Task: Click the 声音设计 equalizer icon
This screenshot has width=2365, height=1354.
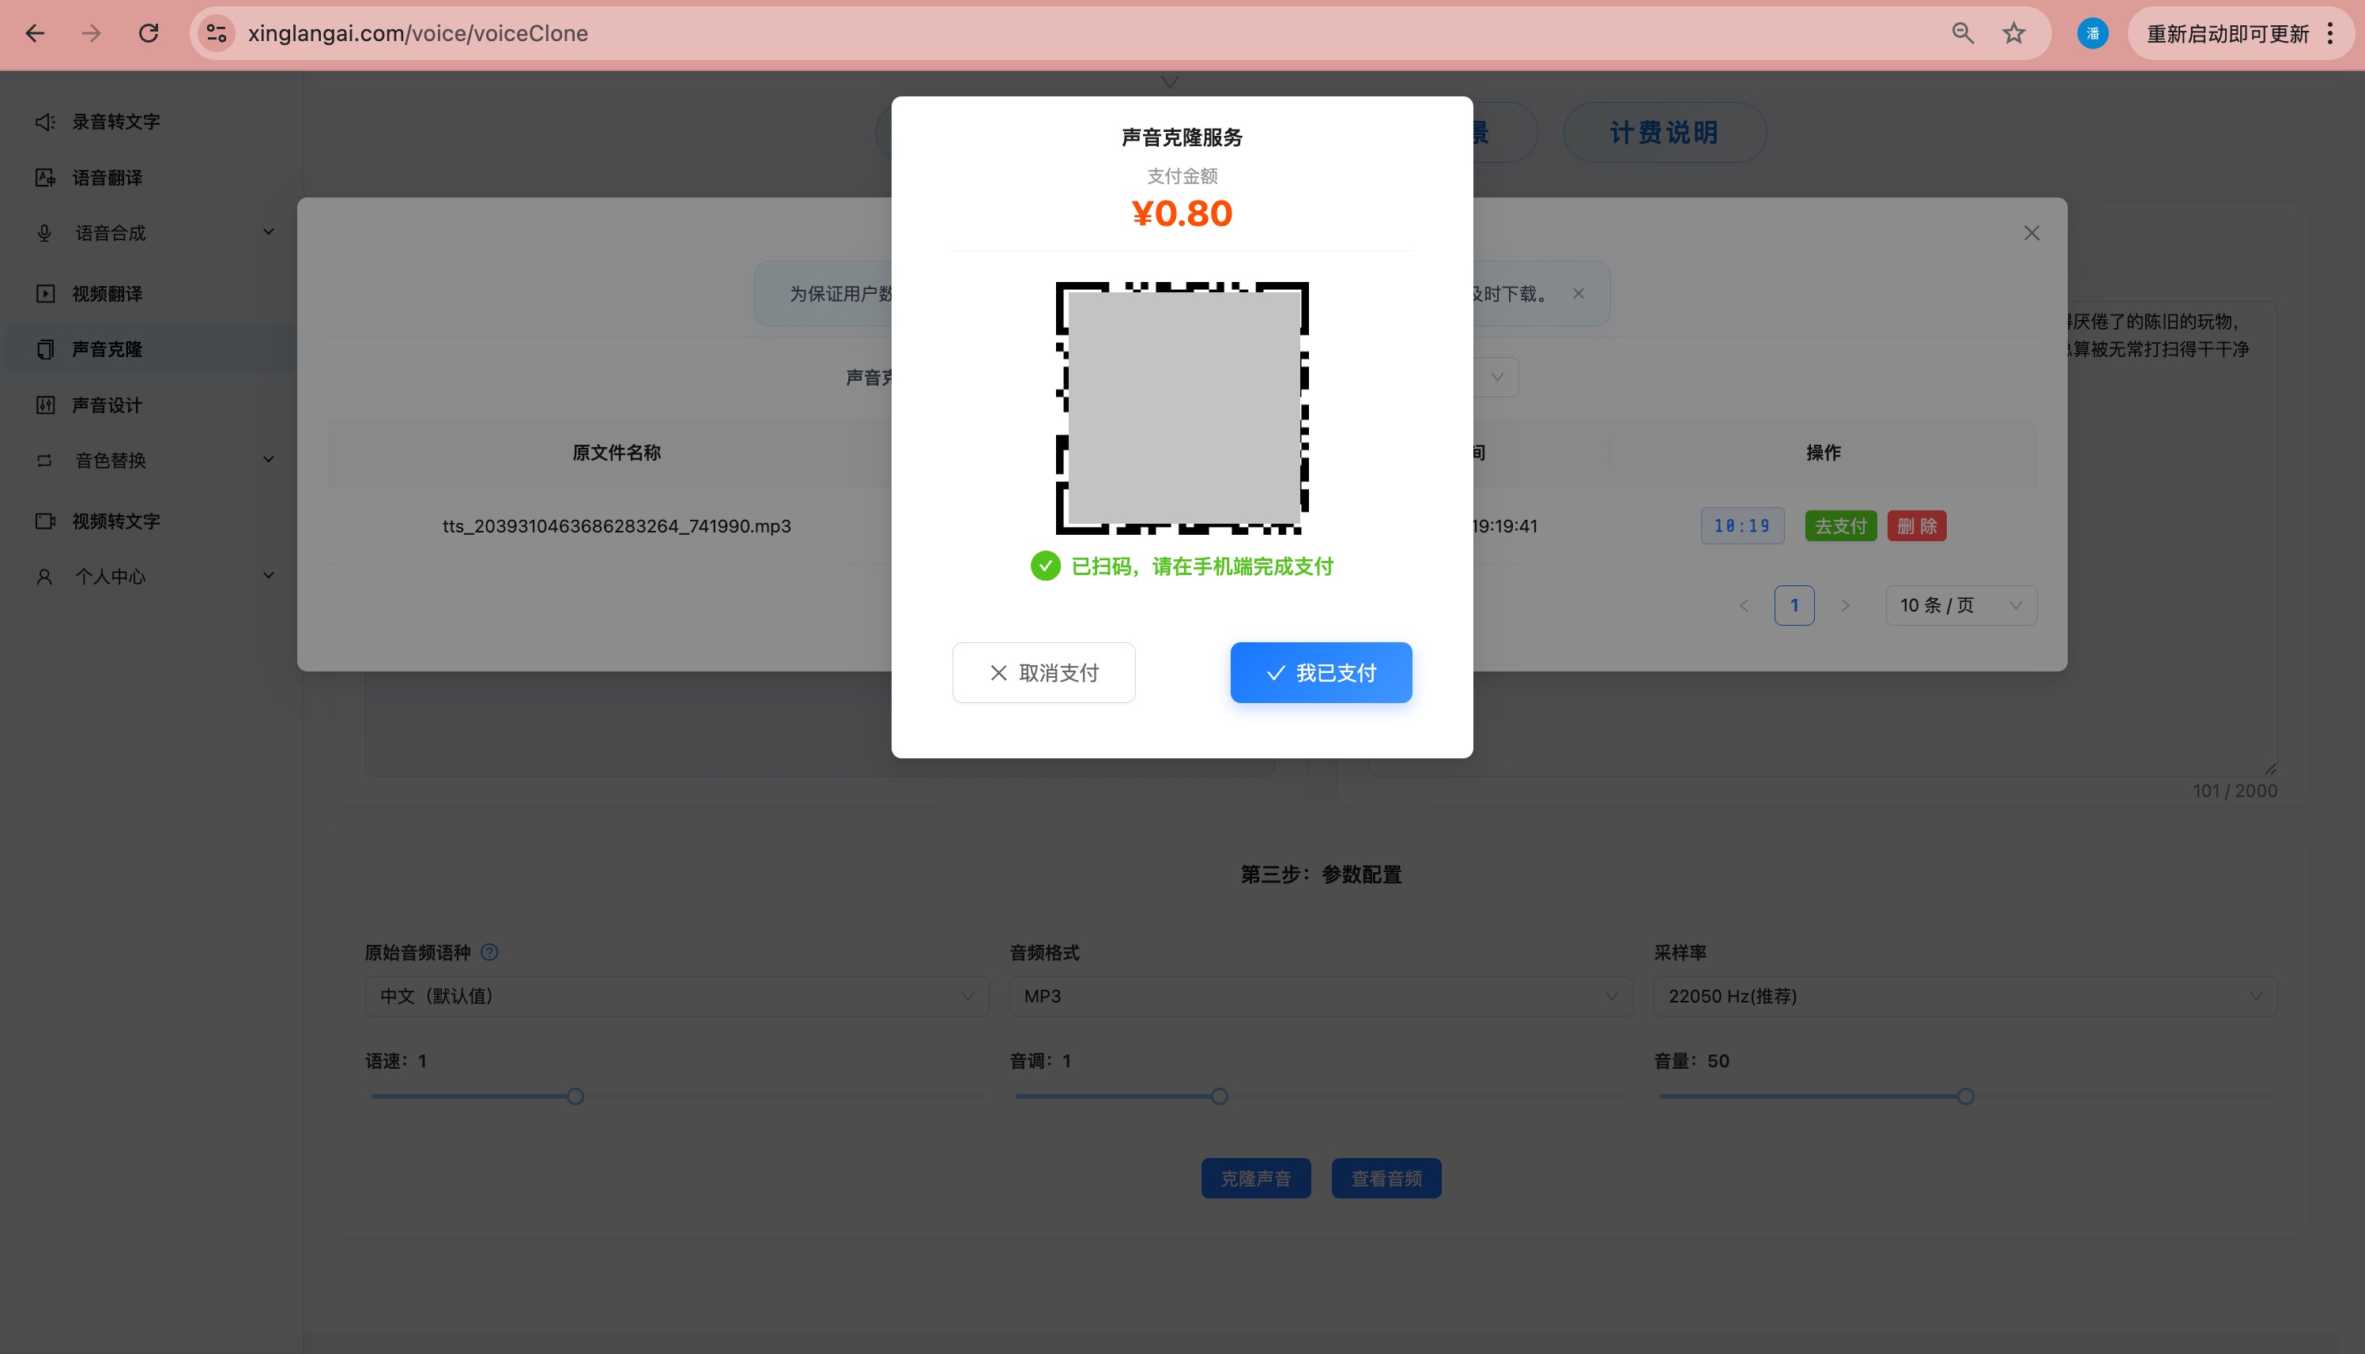Action: point(44,405)
